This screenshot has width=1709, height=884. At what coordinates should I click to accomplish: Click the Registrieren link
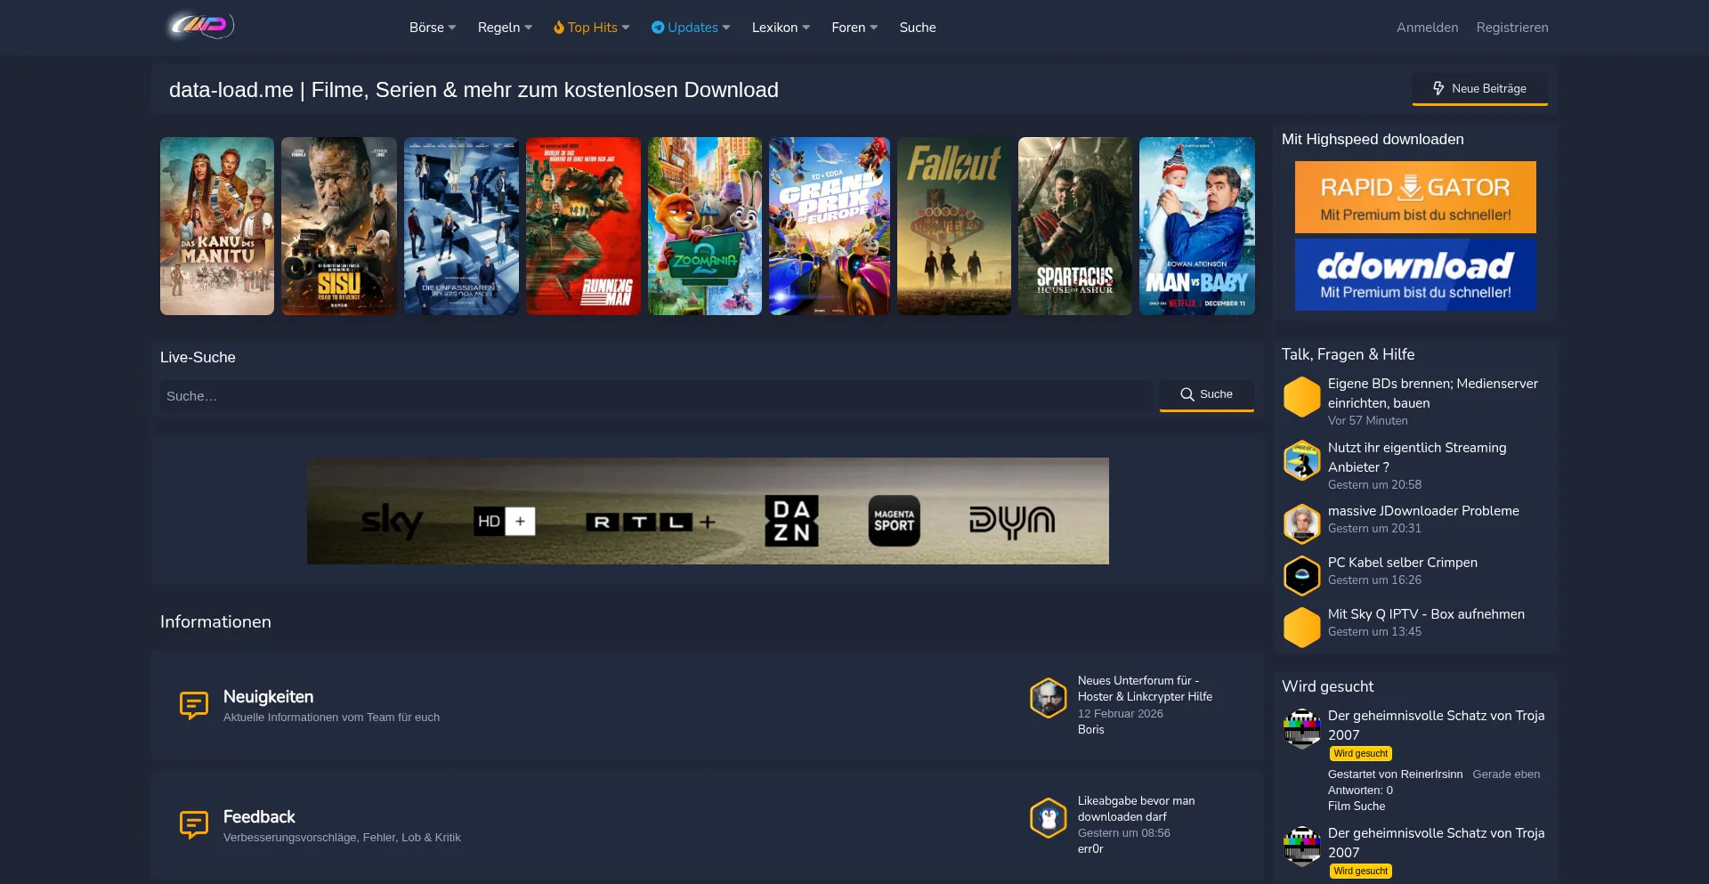tap(1512, 28)
